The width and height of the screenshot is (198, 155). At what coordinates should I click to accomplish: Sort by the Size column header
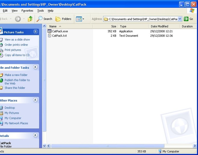[105, 26]
